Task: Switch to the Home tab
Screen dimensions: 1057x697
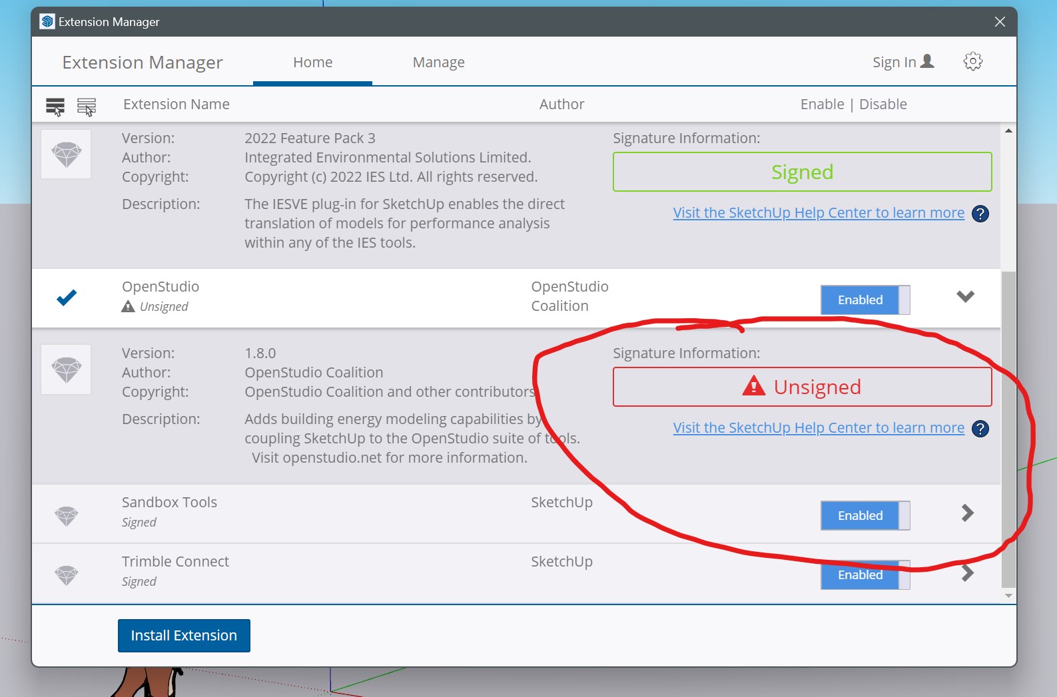Action: [312, 62]
